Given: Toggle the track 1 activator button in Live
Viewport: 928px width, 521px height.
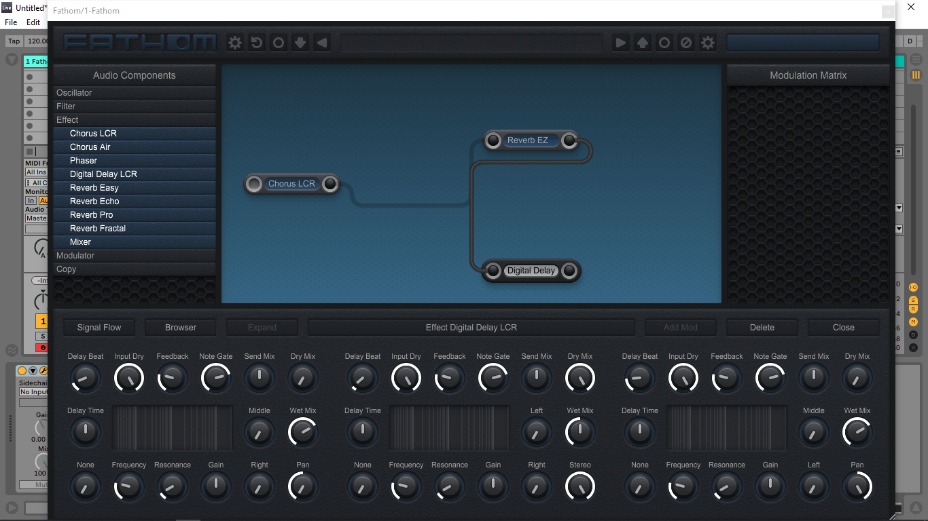Looking at the screenshot, I should pyautogui.click(x=41, y=322).
